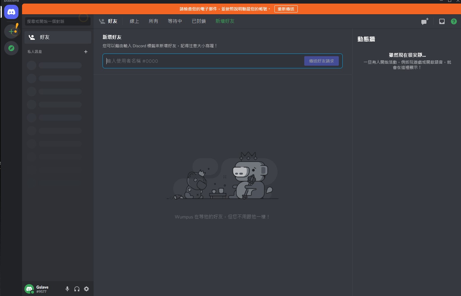Click the add a server plus icon
The width and height of the screenshot is (461, 296).
11,31
